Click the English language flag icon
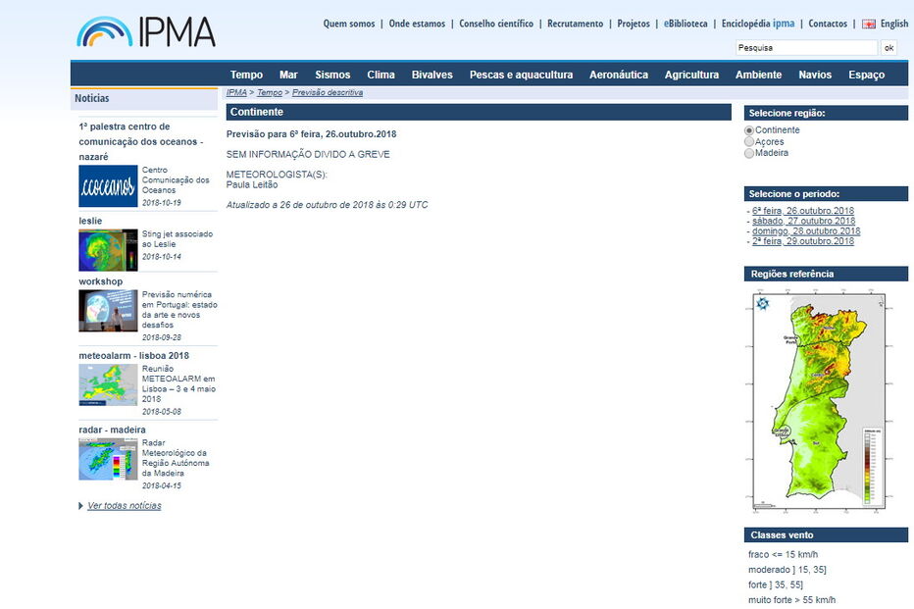The width and height of the screenshot is (914, 609). coord(868,24)
